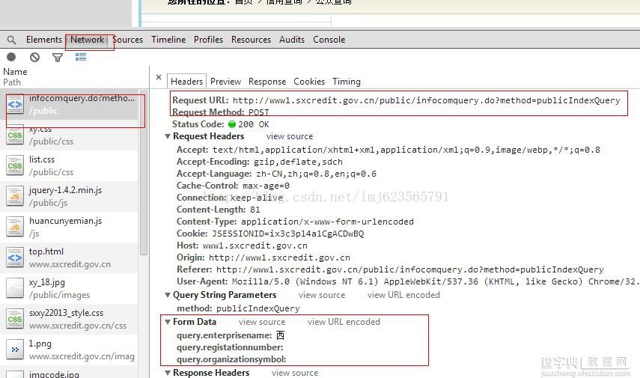Click the Content-Length 81 header
The width and height of the screenshot is (640, 378).
coord(219,210)
